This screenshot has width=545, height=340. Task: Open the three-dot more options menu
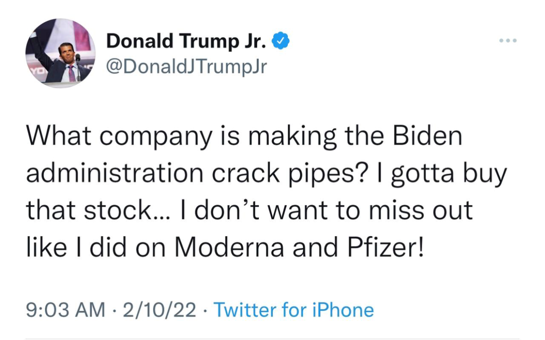[508, 41]
